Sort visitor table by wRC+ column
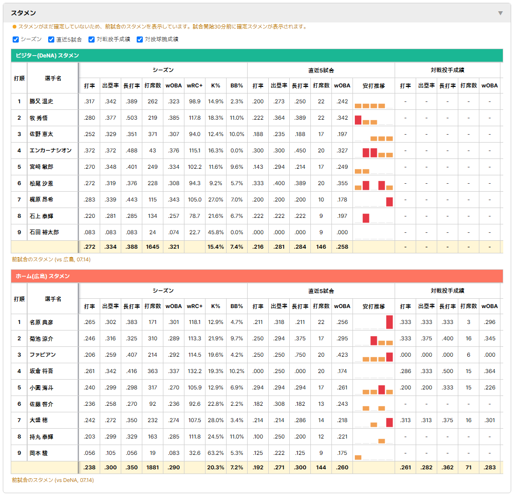The width and height of the screenshot is (514, 496). pos(195,86)
